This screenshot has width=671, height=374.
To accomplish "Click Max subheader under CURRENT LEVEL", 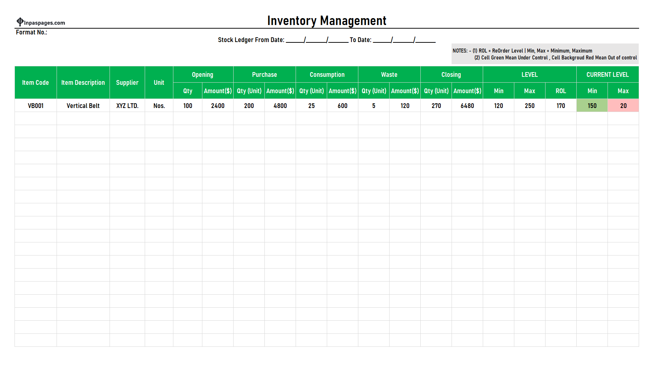I will tap(623, 91).
